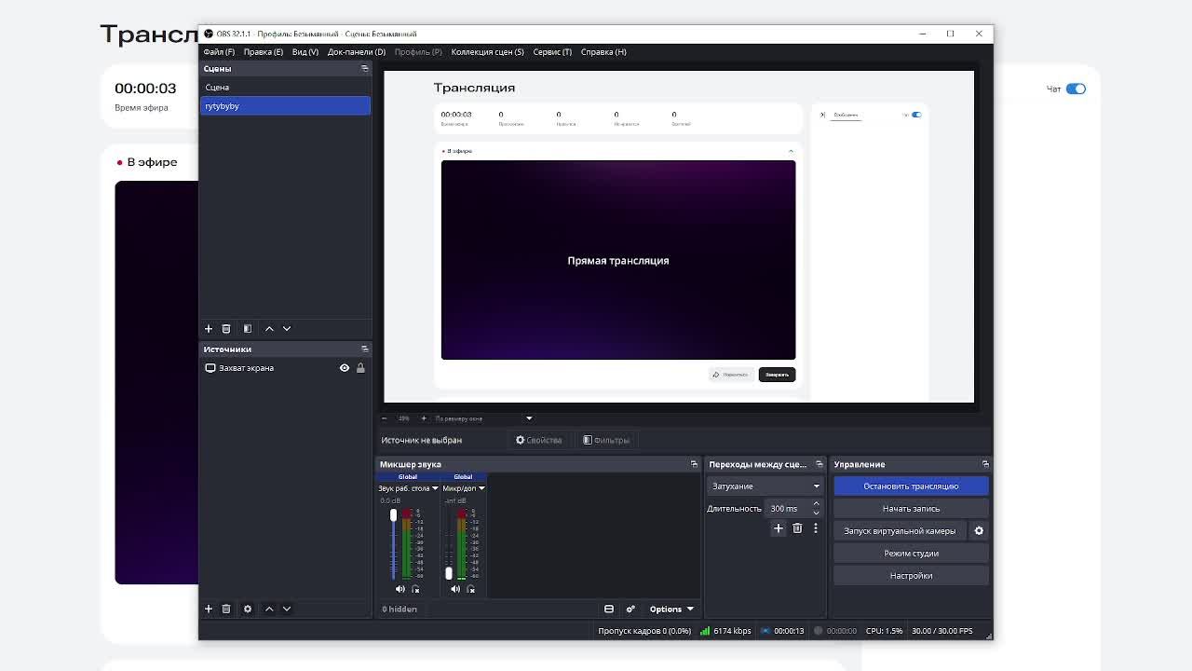
Task: Undock the Переходы между сценами panel
Action: click(819, 464)
